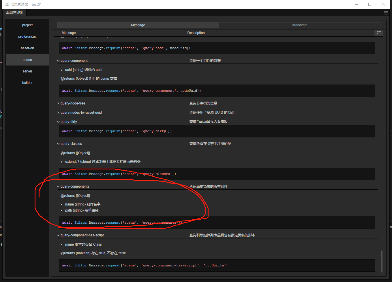
Task: Click the message list vertical scrollbar
Action: pyautogui.click(x=382, y=261)
